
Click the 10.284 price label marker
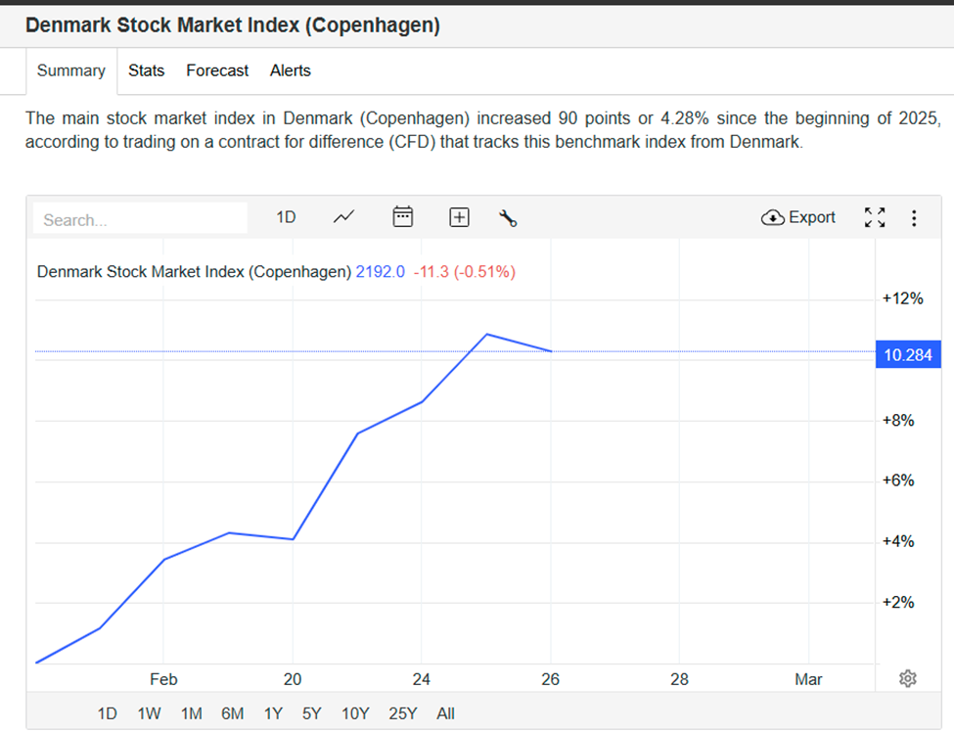(908, 354)
